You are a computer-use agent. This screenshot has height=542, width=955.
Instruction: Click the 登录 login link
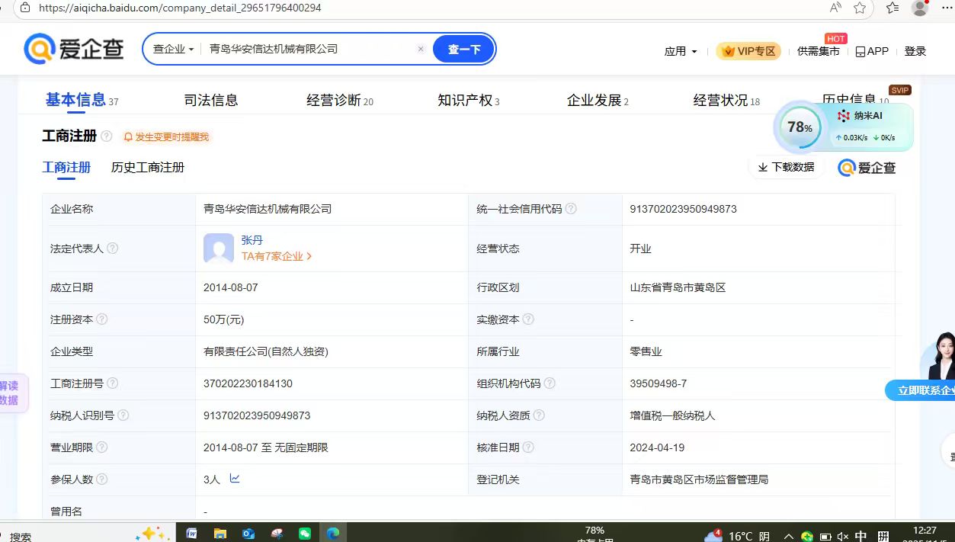915,51
